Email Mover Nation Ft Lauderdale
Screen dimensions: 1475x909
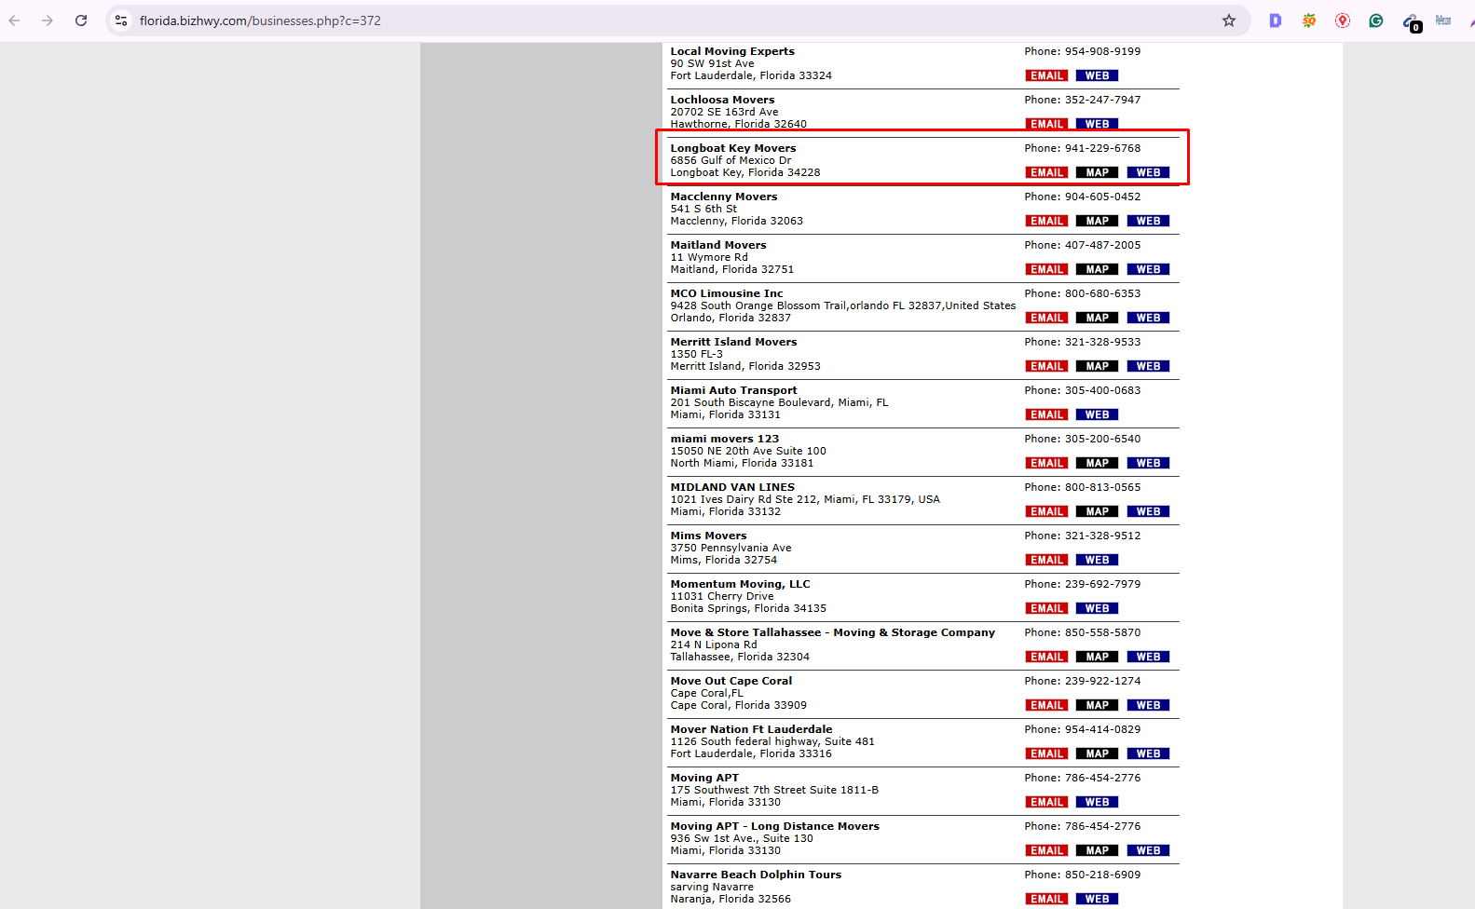[1046, 754]
